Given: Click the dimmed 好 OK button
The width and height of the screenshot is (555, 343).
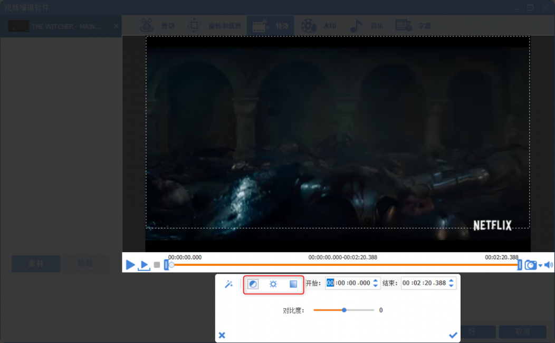Looking at the screenshot, I should pos(472,332).
